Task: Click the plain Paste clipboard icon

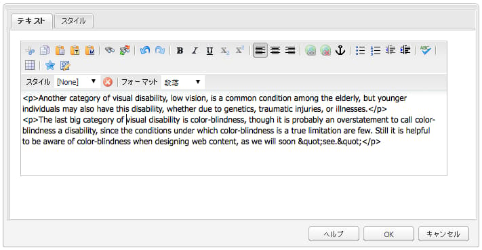Action: tap(60, 50)
